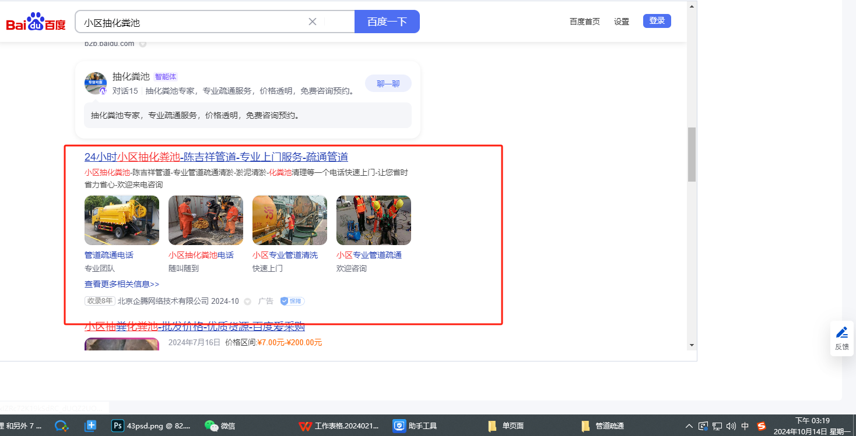Expand the arrow next to b2b.baidu.com
This screenshot has width=856, height=436.
click(143, 44)
